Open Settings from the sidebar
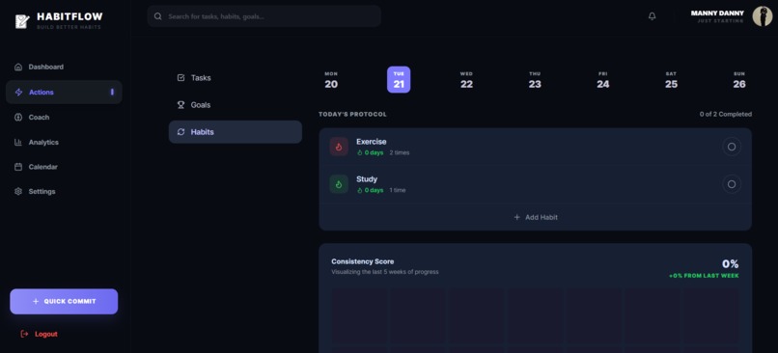Screen dimensions: 778x353 [x=64, y=191]
